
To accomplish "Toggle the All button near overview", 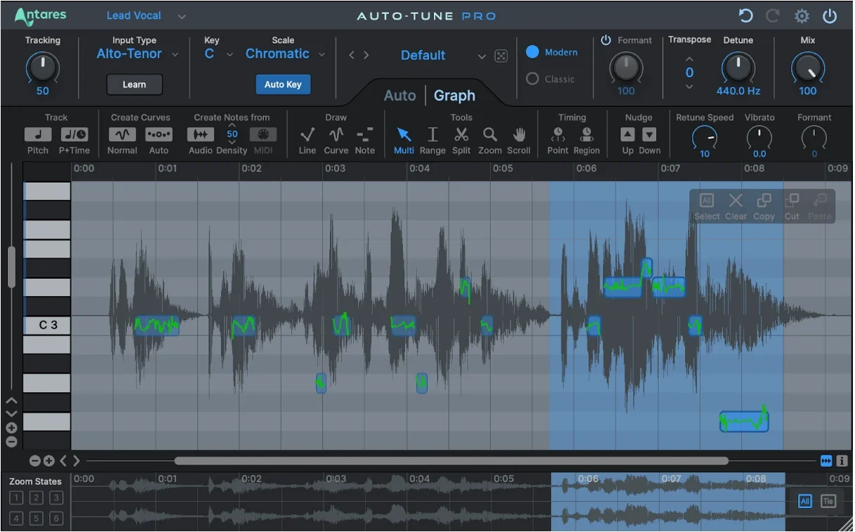I will [x=805, y=501].
